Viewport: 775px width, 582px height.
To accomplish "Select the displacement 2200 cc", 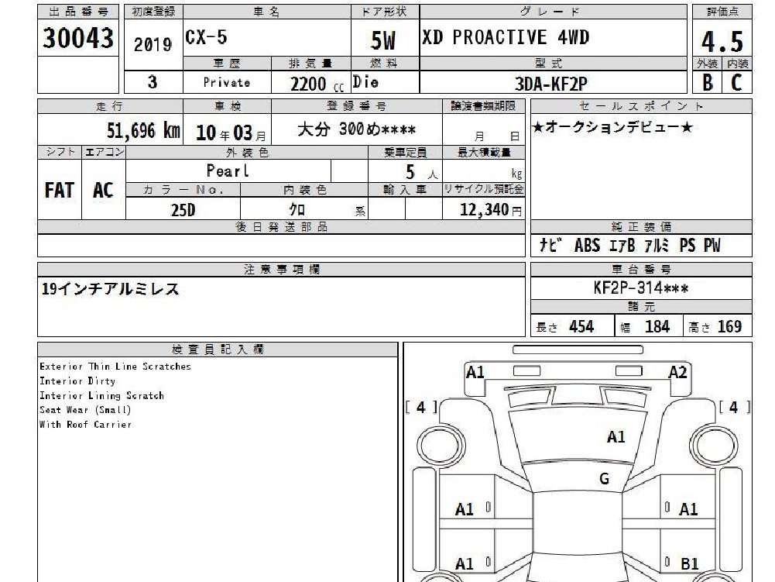I will tap(317, 84).
